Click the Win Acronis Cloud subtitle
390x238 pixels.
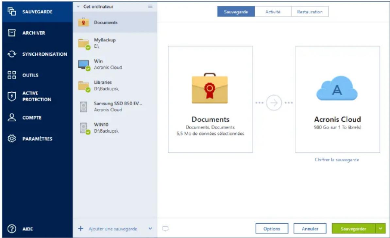108,67
